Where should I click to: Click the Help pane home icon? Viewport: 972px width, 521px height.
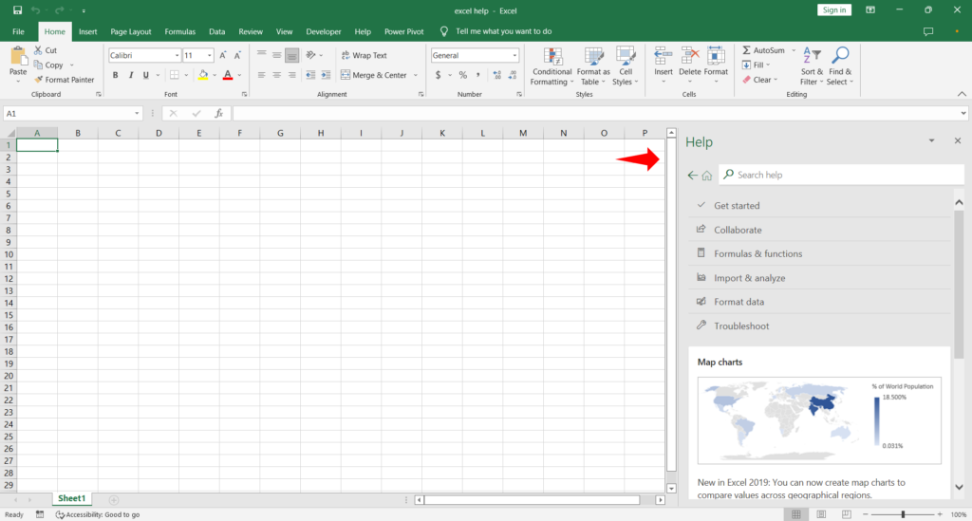[x=706, y=176]
